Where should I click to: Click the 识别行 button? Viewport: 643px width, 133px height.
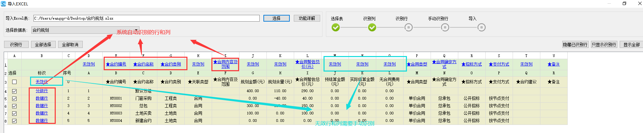coord(16,45)
